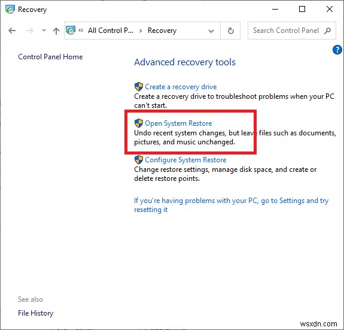Open Control Panel Home link
This screenshot has width=344, height=330.
[50, 57]
